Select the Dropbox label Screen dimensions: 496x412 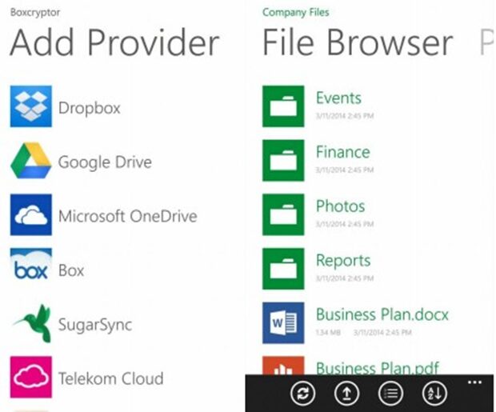[90, 108]
